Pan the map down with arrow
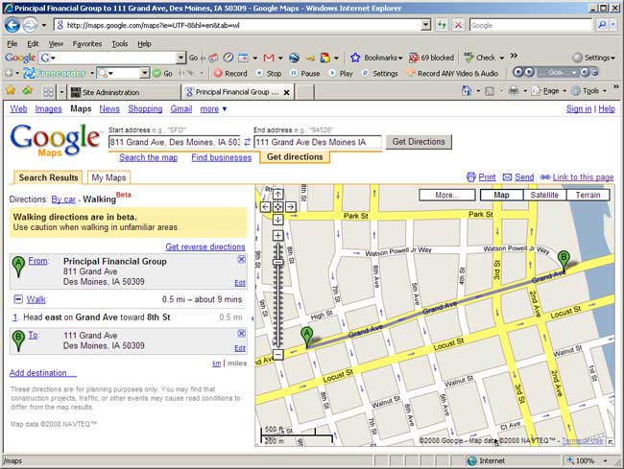The height and width of the screenshot is (469, 624). 277,220
